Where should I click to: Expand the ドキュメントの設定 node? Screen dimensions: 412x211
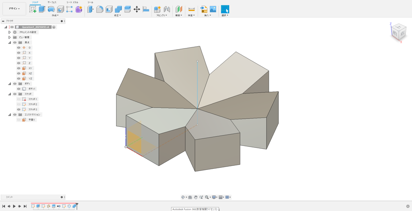point(10,32)
